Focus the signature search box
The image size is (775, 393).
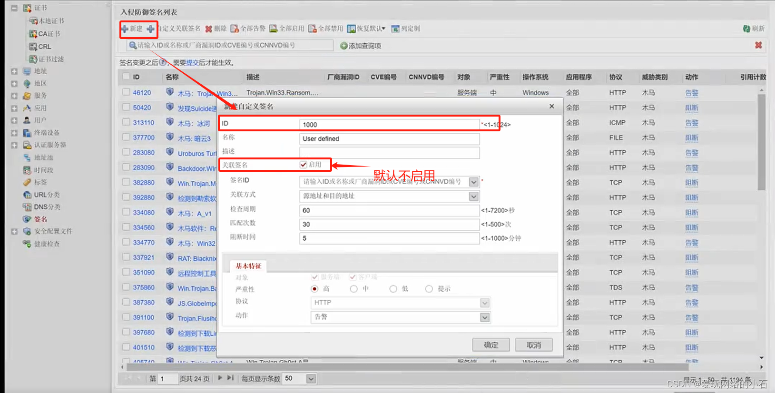tap(230, 45)
